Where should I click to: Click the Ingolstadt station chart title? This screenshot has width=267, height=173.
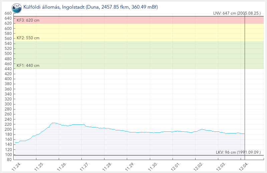point(90,7)
